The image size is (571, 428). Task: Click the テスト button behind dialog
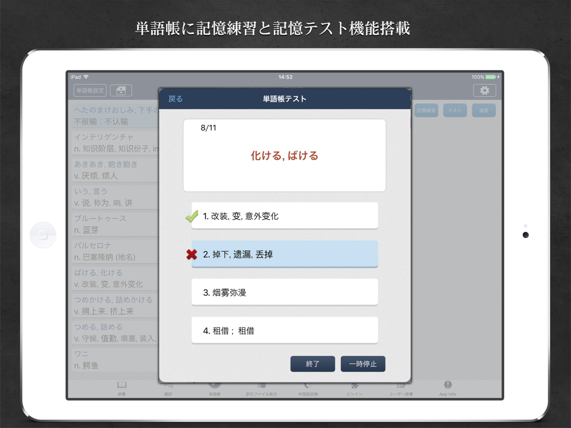tap(455, 110)
